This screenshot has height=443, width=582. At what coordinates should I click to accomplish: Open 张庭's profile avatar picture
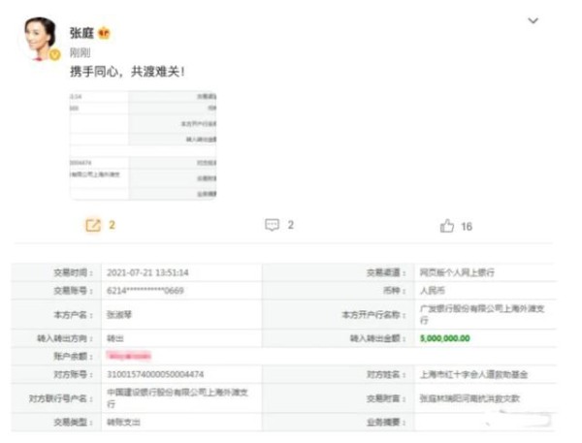tap(42, 38)
